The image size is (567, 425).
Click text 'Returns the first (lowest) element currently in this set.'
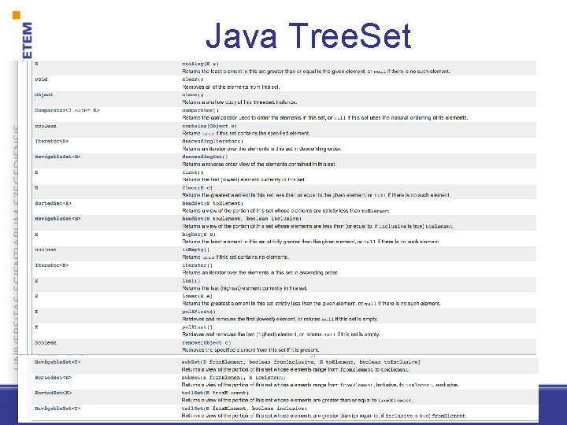(243, 179)
